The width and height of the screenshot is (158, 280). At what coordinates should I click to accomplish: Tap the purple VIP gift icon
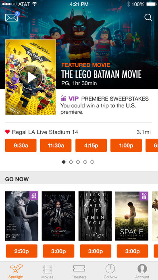pos(64,98)
